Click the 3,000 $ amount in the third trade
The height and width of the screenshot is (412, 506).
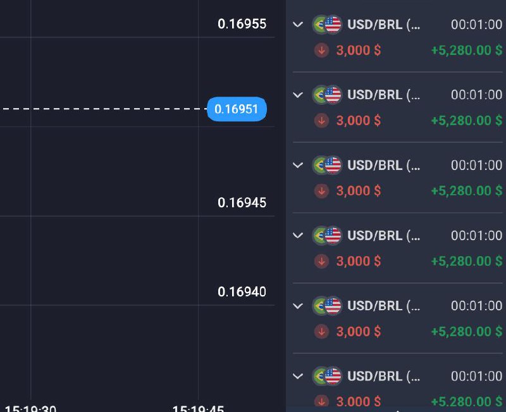(359, 190)
